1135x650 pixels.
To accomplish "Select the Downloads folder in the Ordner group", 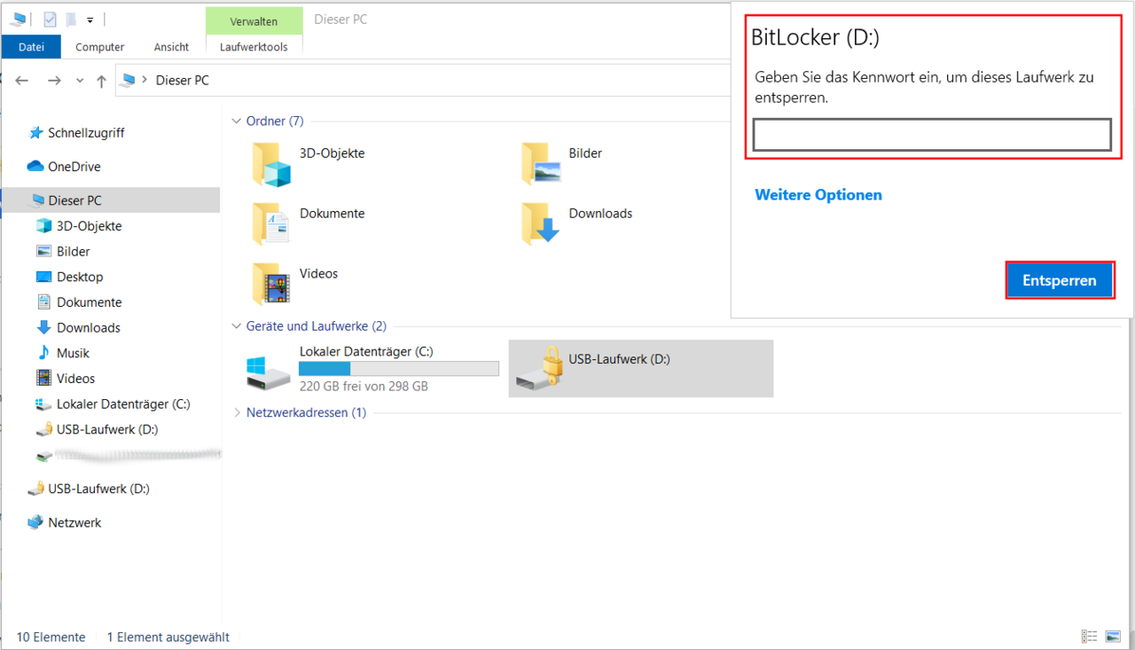I will 577,224.
